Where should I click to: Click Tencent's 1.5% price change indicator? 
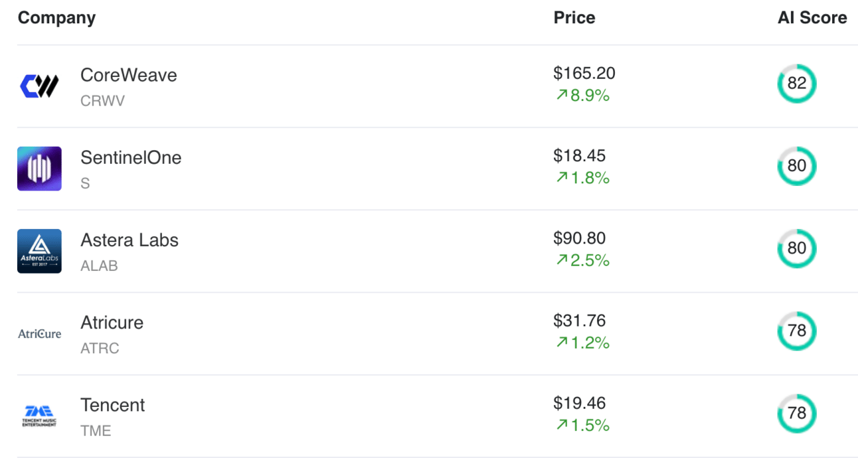coord(582,425)
